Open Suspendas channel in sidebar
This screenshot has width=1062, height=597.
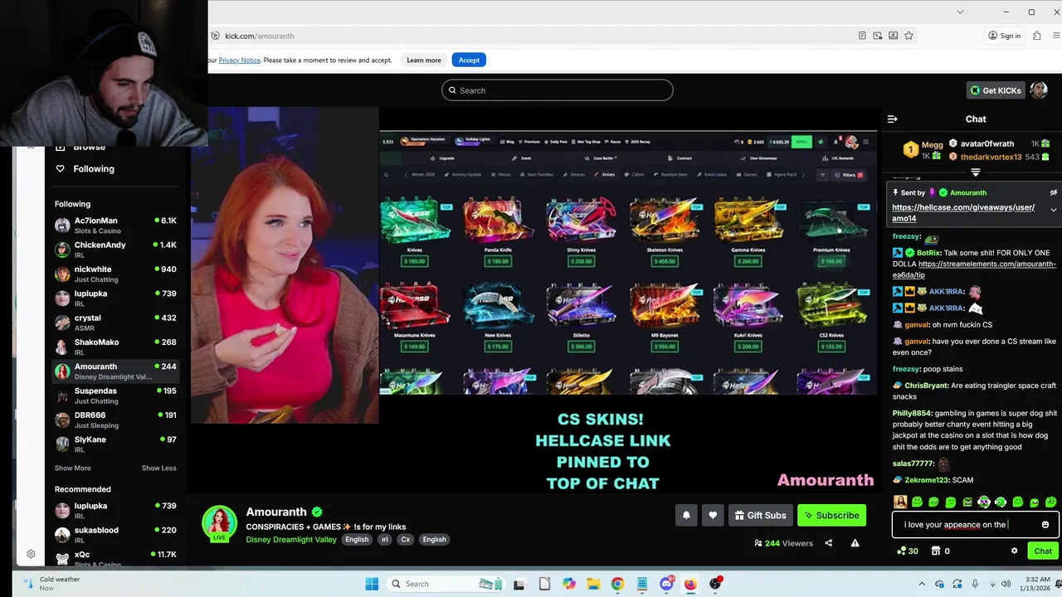click(116, 396)
